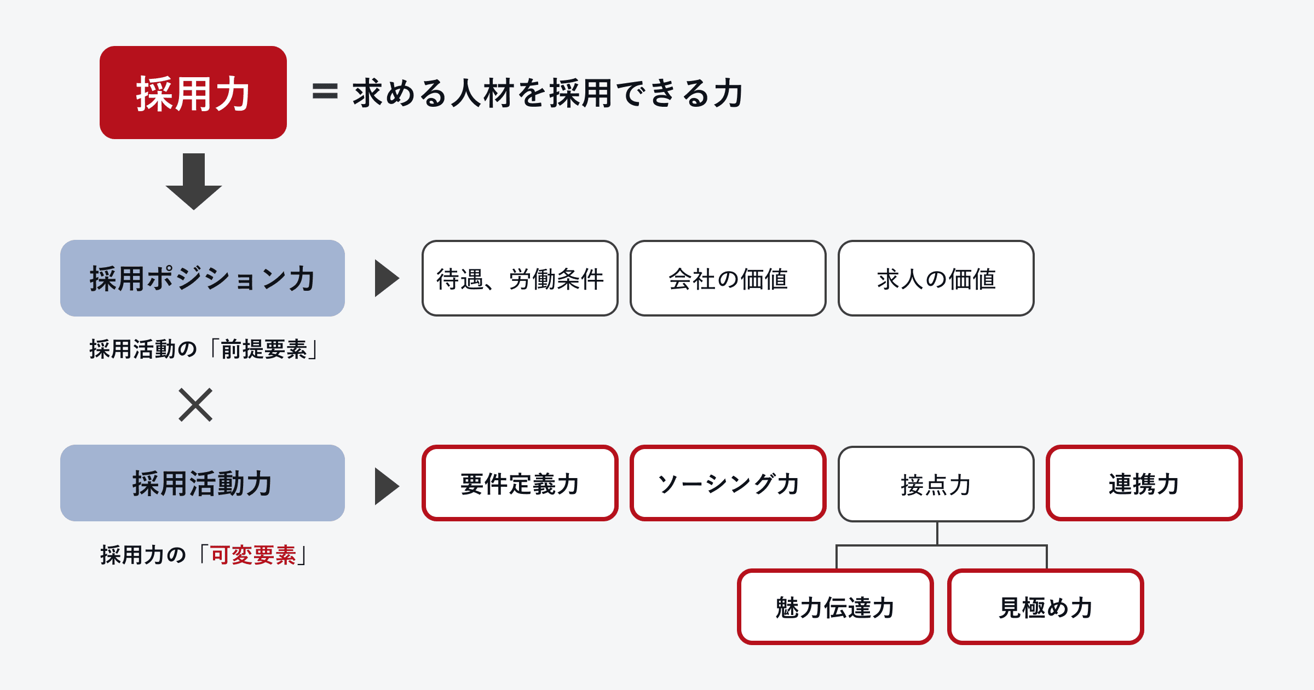Screen dimensions: 1314x690
Task: Click the downward arrow below 採用力
Action: (x=193, y=181)
